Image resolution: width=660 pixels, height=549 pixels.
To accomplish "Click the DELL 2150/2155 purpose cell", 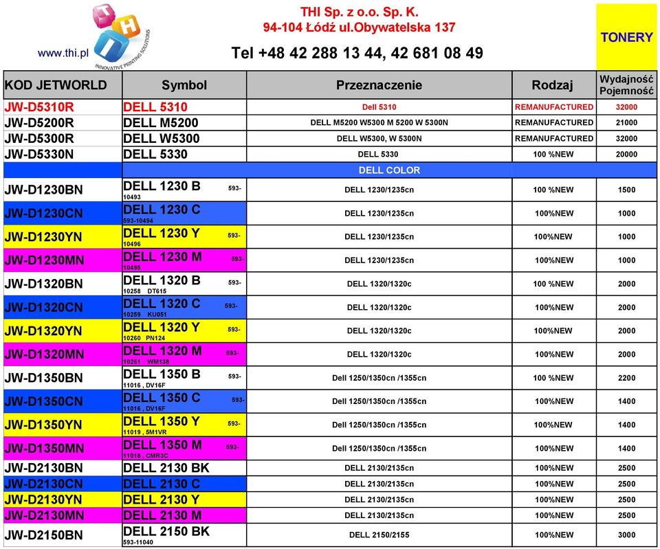I will 379,535.
